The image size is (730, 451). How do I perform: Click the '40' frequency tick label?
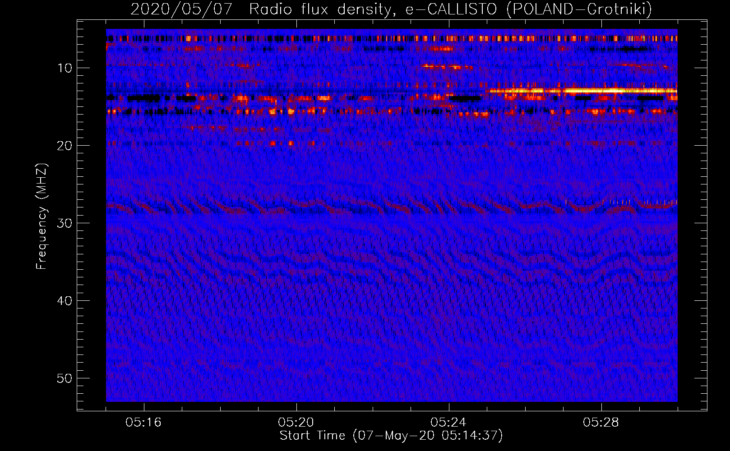(x=65, y=301)
